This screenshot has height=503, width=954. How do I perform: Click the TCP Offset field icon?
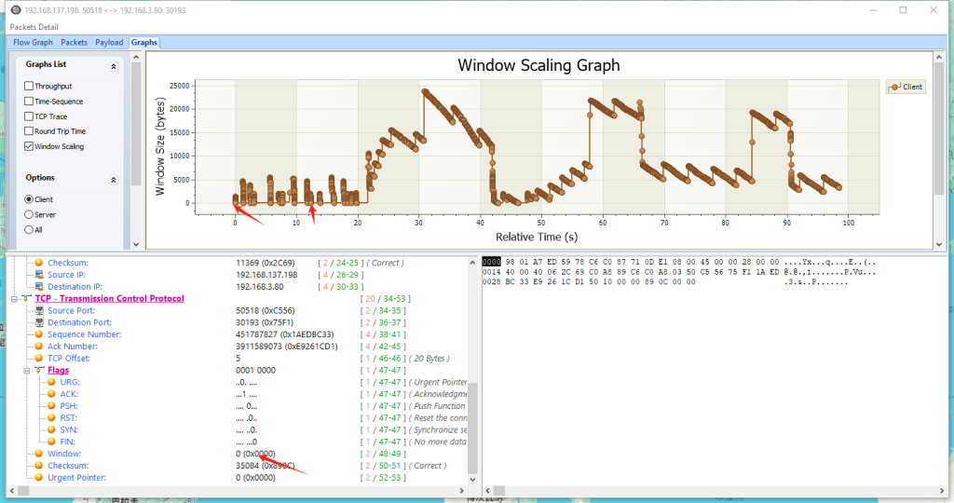click(39, 359)
